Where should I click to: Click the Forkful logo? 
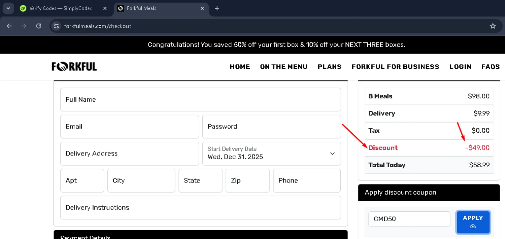click(x=74, y=66)
